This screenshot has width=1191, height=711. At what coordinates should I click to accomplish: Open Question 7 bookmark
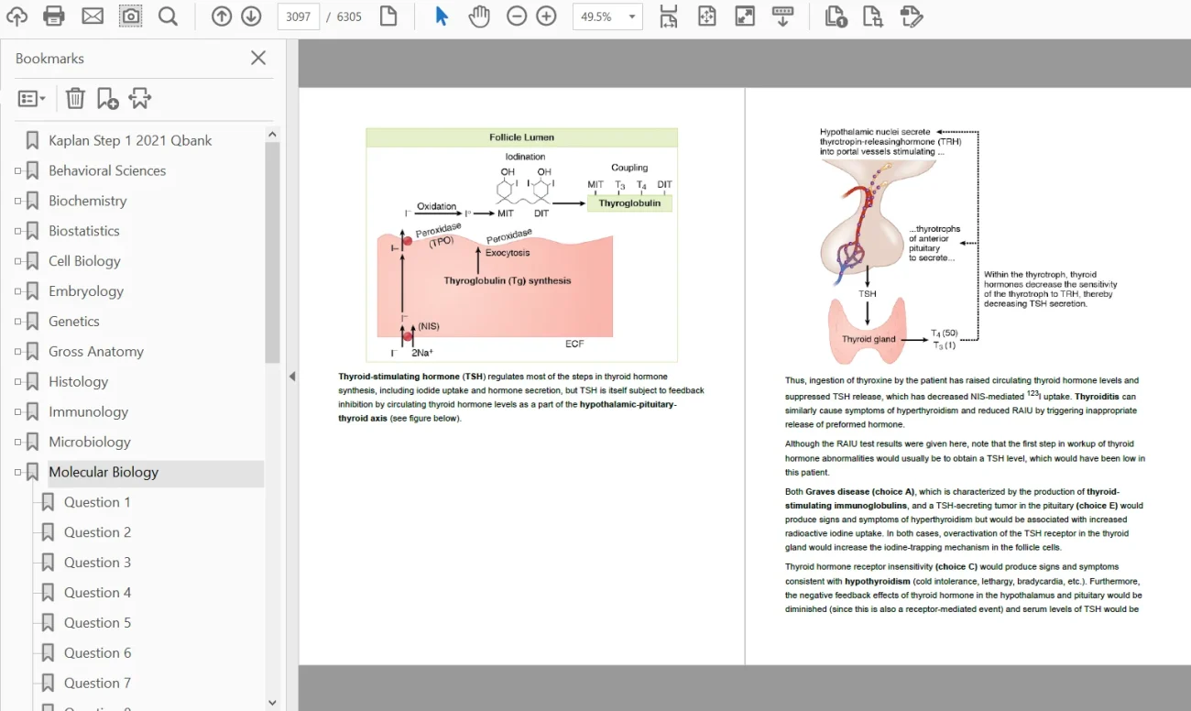click(97, 684)
